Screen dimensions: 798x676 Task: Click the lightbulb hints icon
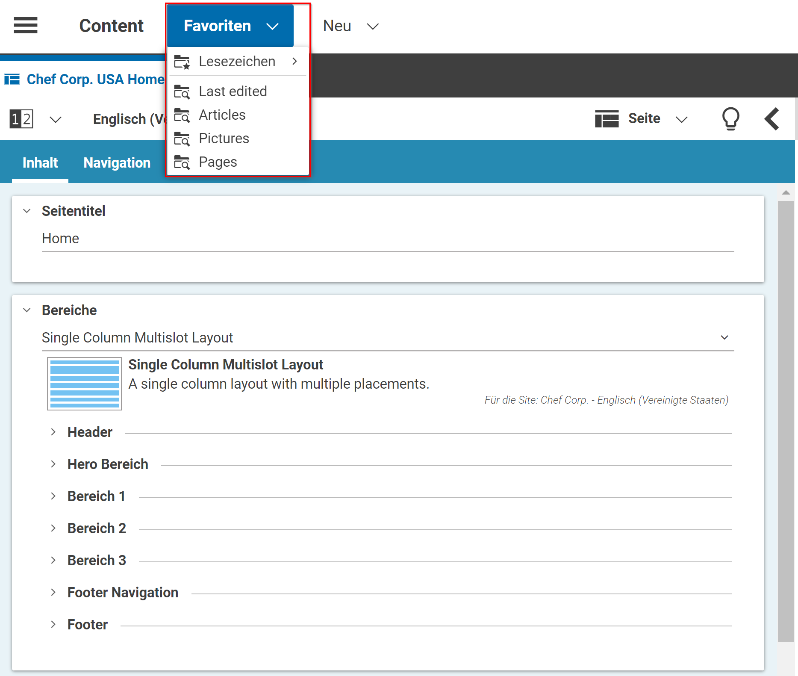730,118
